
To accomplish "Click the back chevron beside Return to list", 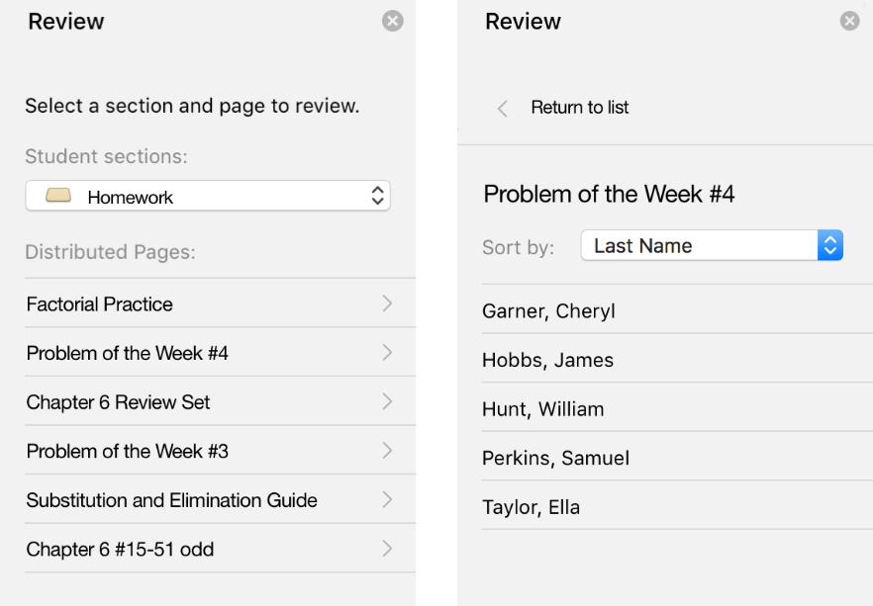I will click(x=503, y=108).
